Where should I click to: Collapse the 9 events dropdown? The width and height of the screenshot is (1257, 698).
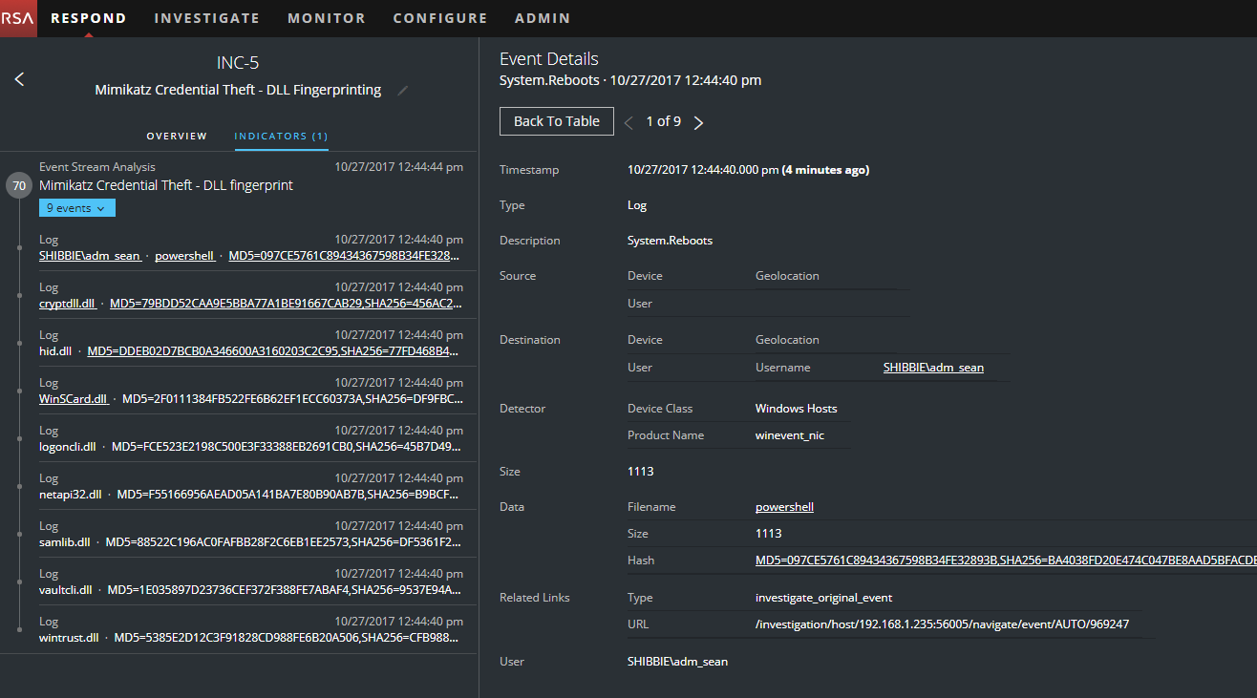tap(76, 208)
